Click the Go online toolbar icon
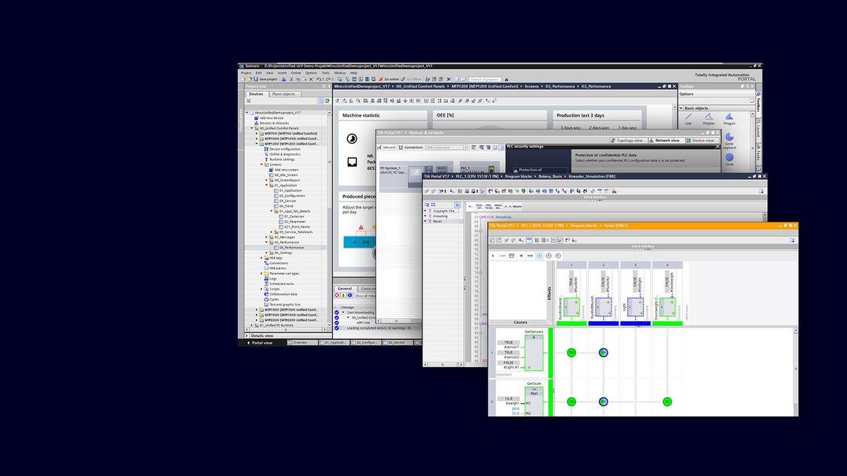 tap(381, 80)
